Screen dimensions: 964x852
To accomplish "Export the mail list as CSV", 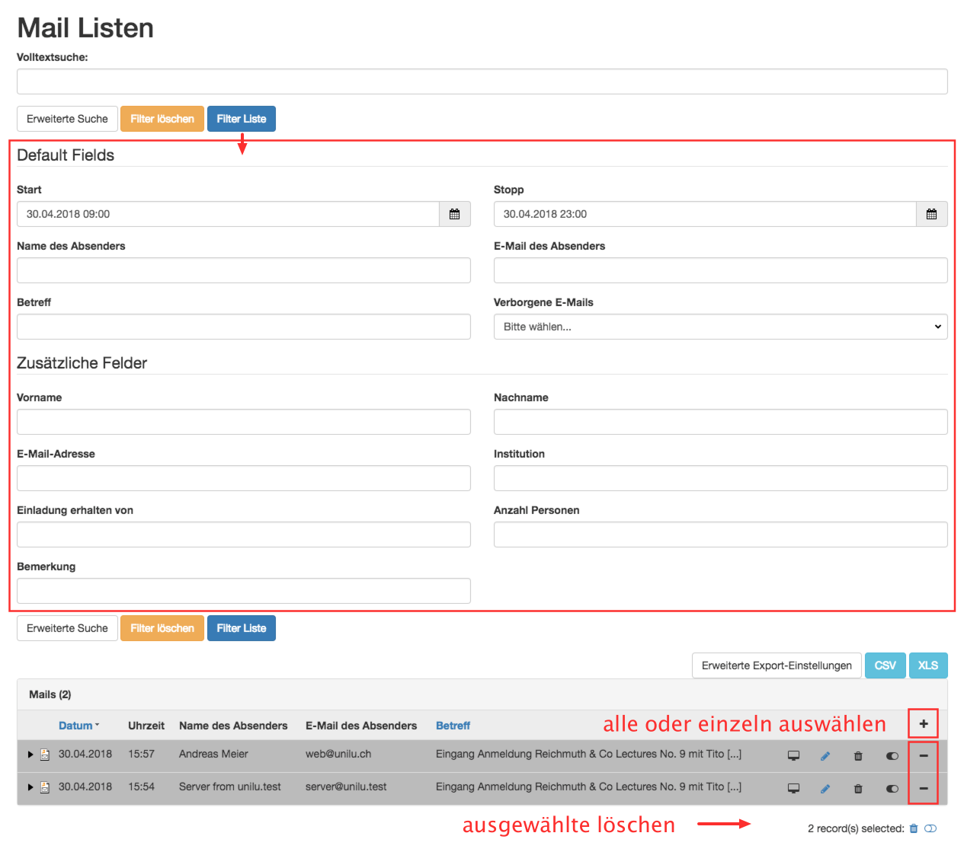I will [x=885, y=665].
